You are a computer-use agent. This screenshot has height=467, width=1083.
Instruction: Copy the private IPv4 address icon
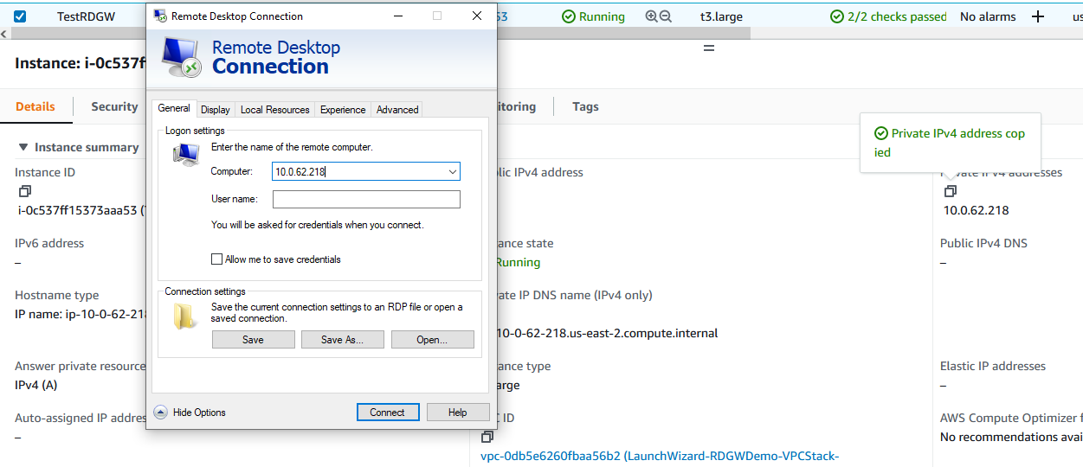[950, 191]
